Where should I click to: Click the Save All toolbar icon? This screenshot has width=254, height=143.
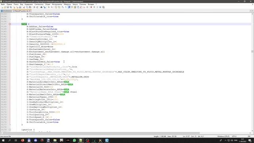(x=11, y=7)
